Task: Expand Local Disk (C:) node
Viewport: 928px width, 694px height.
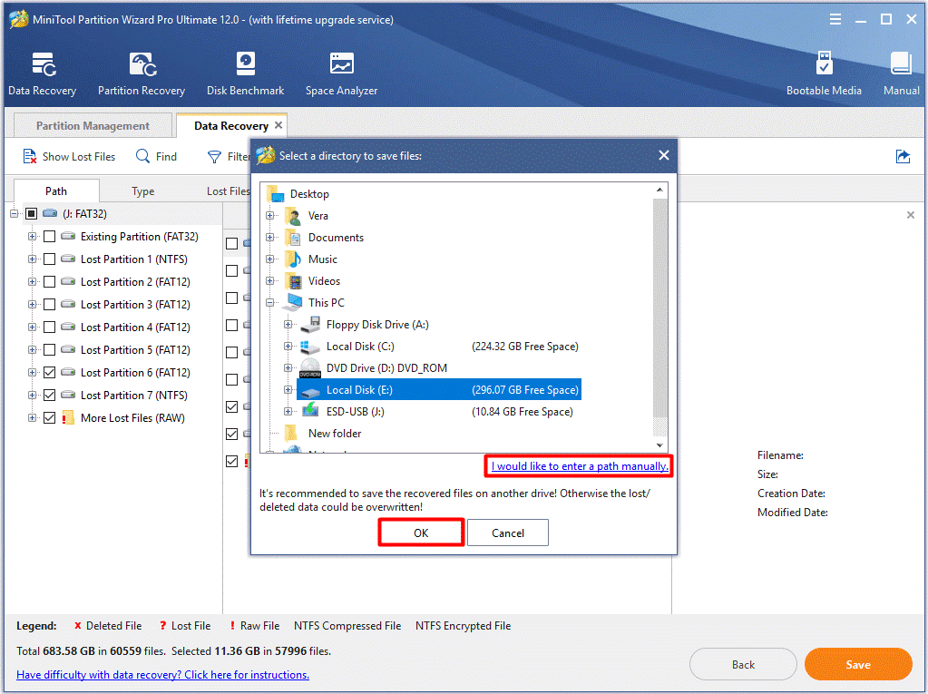Action: (x=288, y=347)
